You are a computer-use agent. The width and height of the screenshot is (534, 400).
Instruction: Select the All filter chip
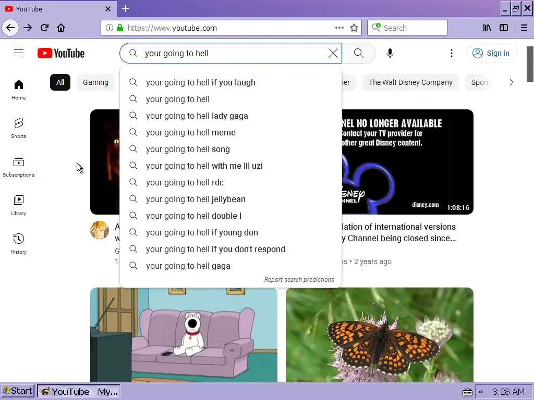pos(60,82)
